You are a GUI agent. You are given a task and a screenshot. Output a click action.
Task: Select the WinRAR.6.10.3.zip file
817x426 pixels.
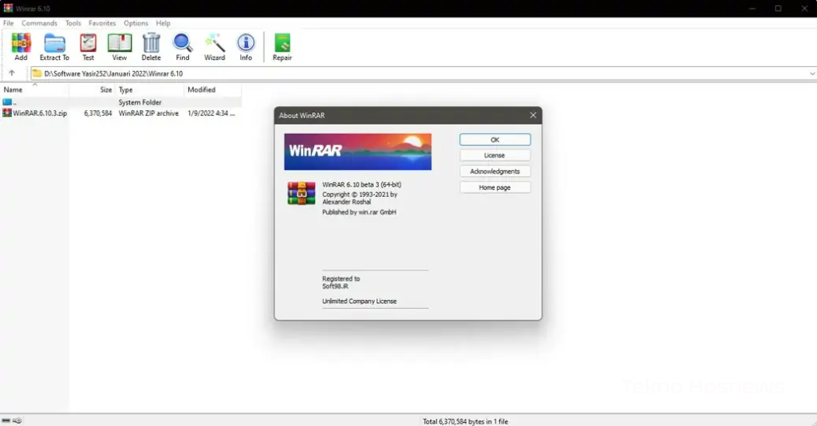click(40, 113)
